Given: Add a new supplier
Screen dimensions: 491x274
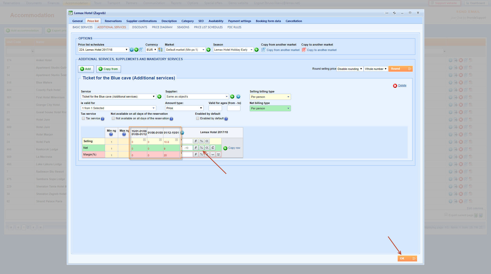Looking at the screenshot, I should tap(232, 97).
